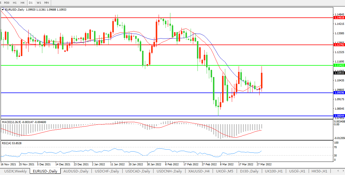345x175 pixels.
Task: Set timeframe to H4
Action: click(x=22, y=3)
